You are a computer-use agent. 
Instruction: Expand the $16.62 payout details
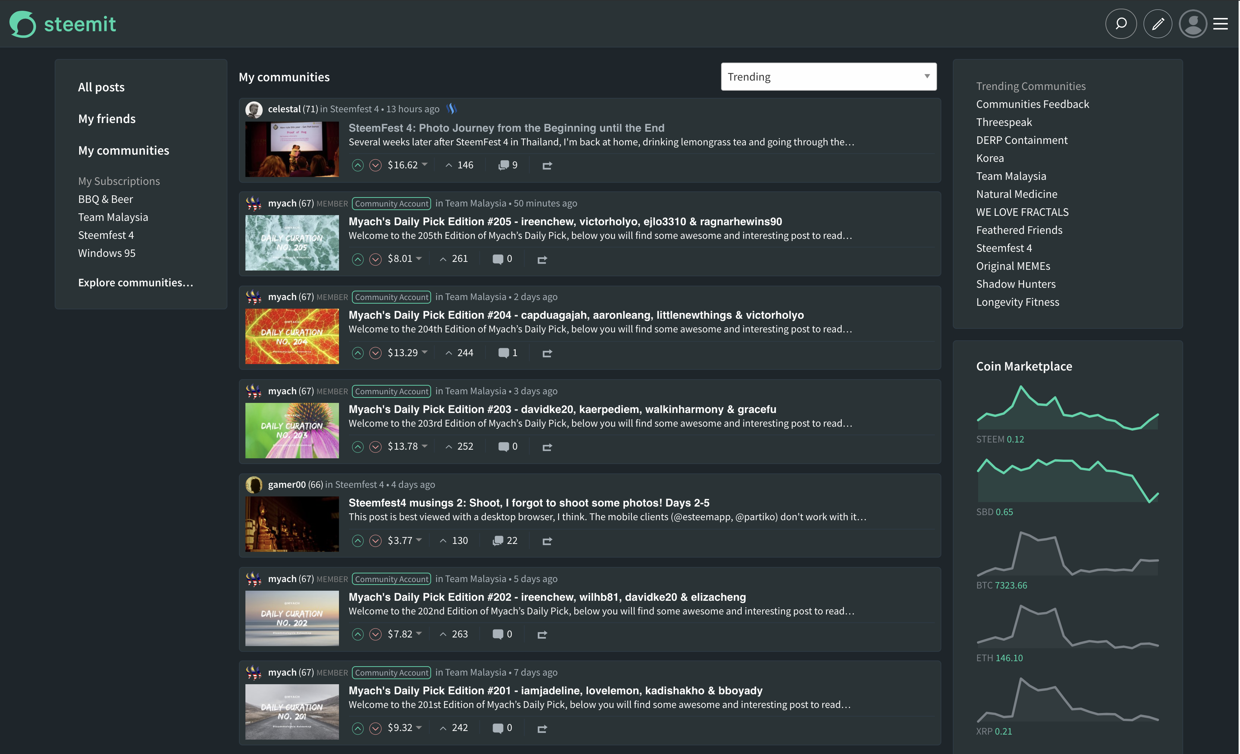pos(408,165)
